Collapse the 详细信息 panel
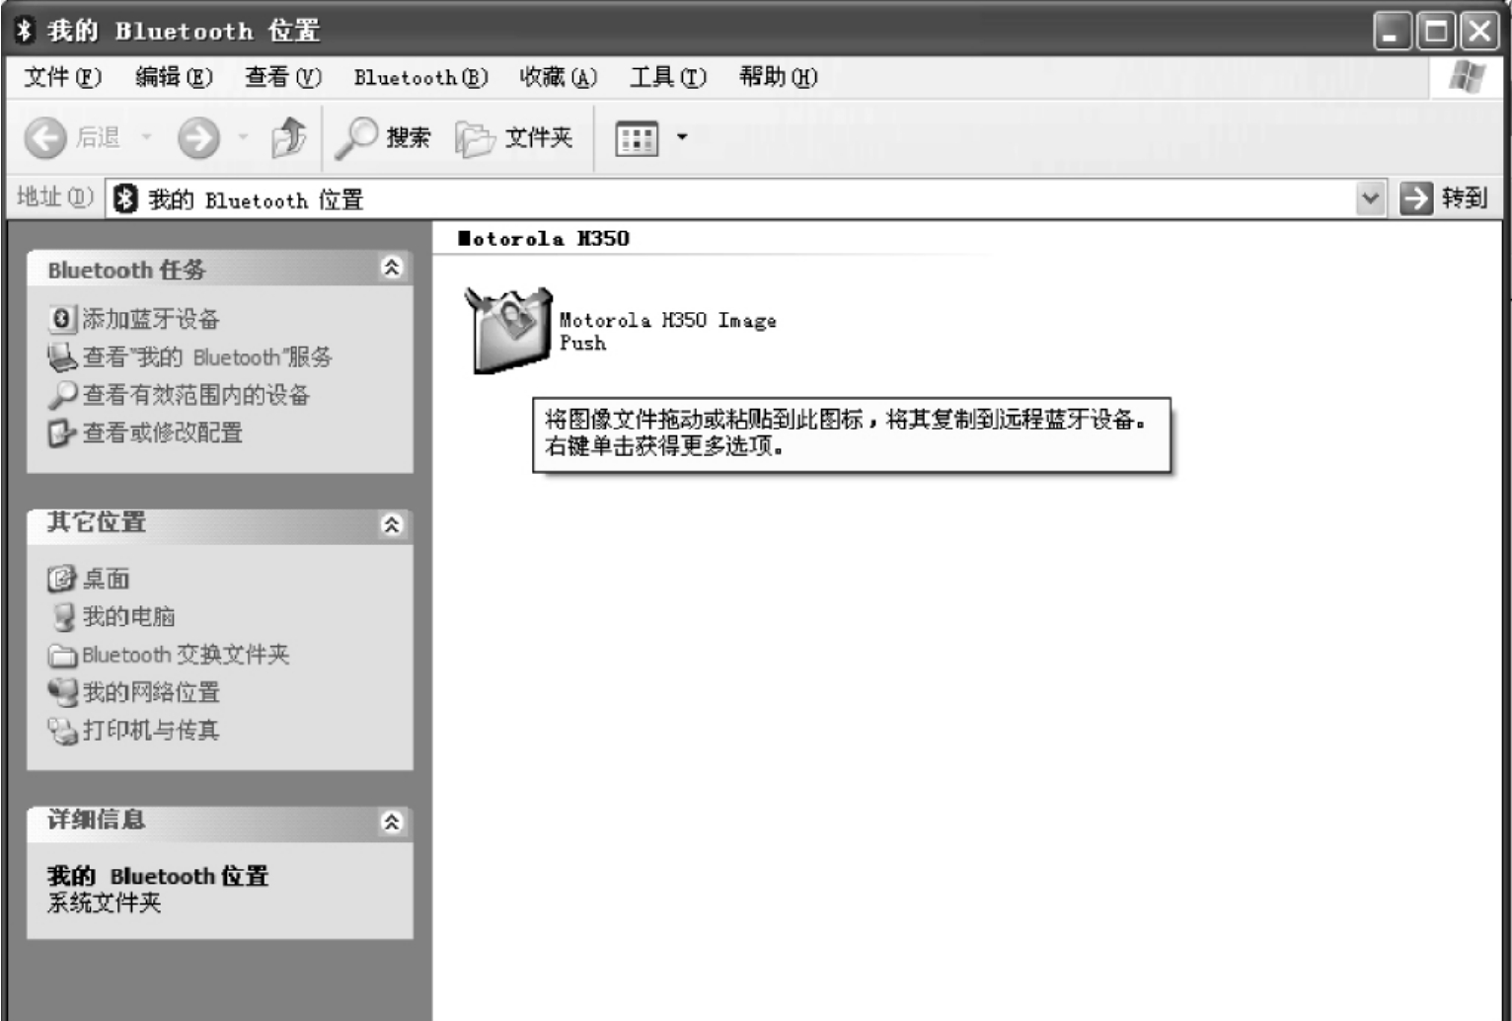 [x=392, y=822]
